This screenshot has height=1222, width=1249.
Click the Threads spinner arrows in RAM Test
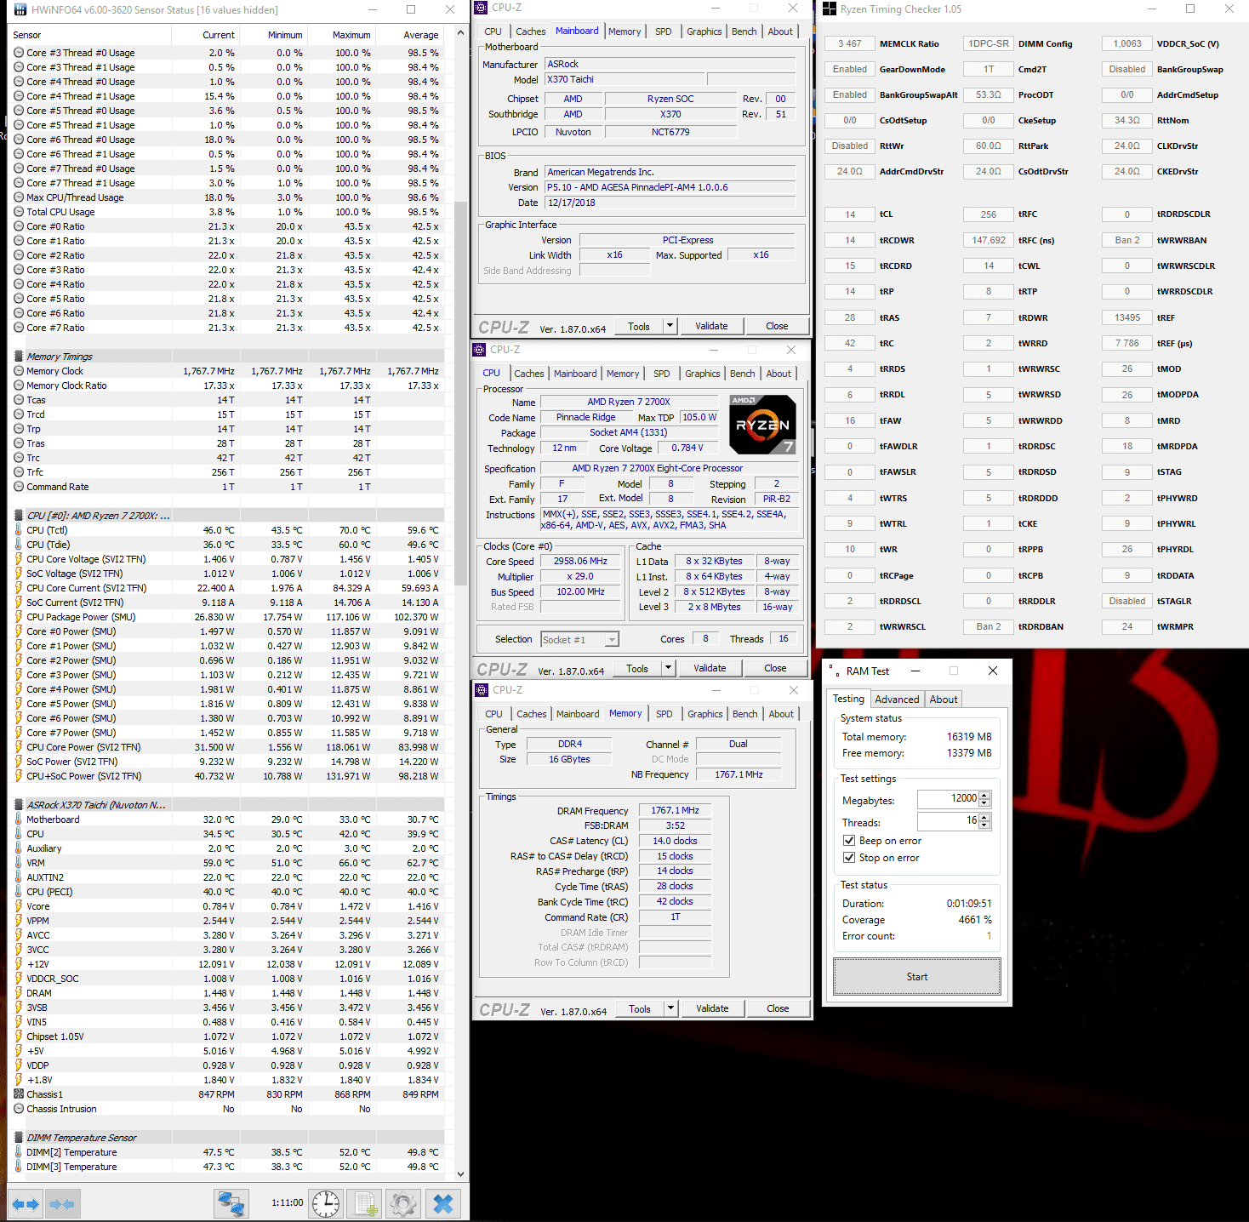(984, 821)
